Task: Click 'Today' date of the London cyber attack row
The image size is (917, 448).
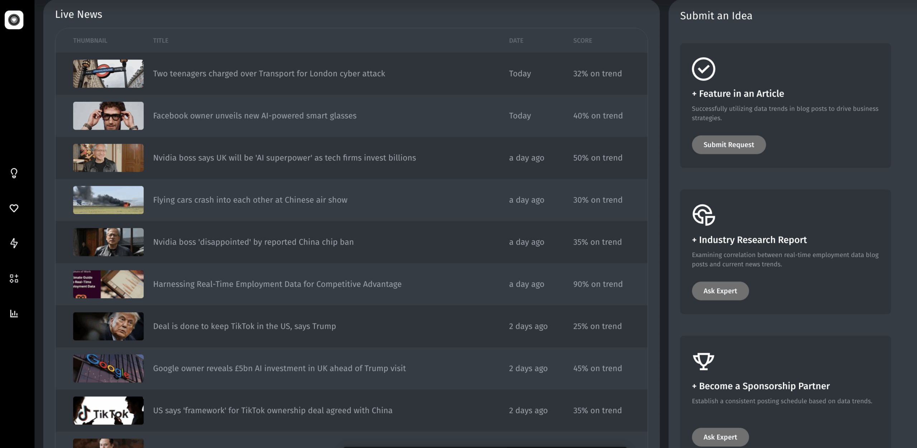Action: pos(520,73)
